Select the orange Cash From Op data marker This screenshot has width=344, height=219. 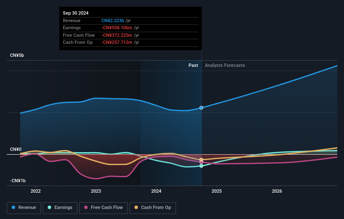[x=201, y=160]
